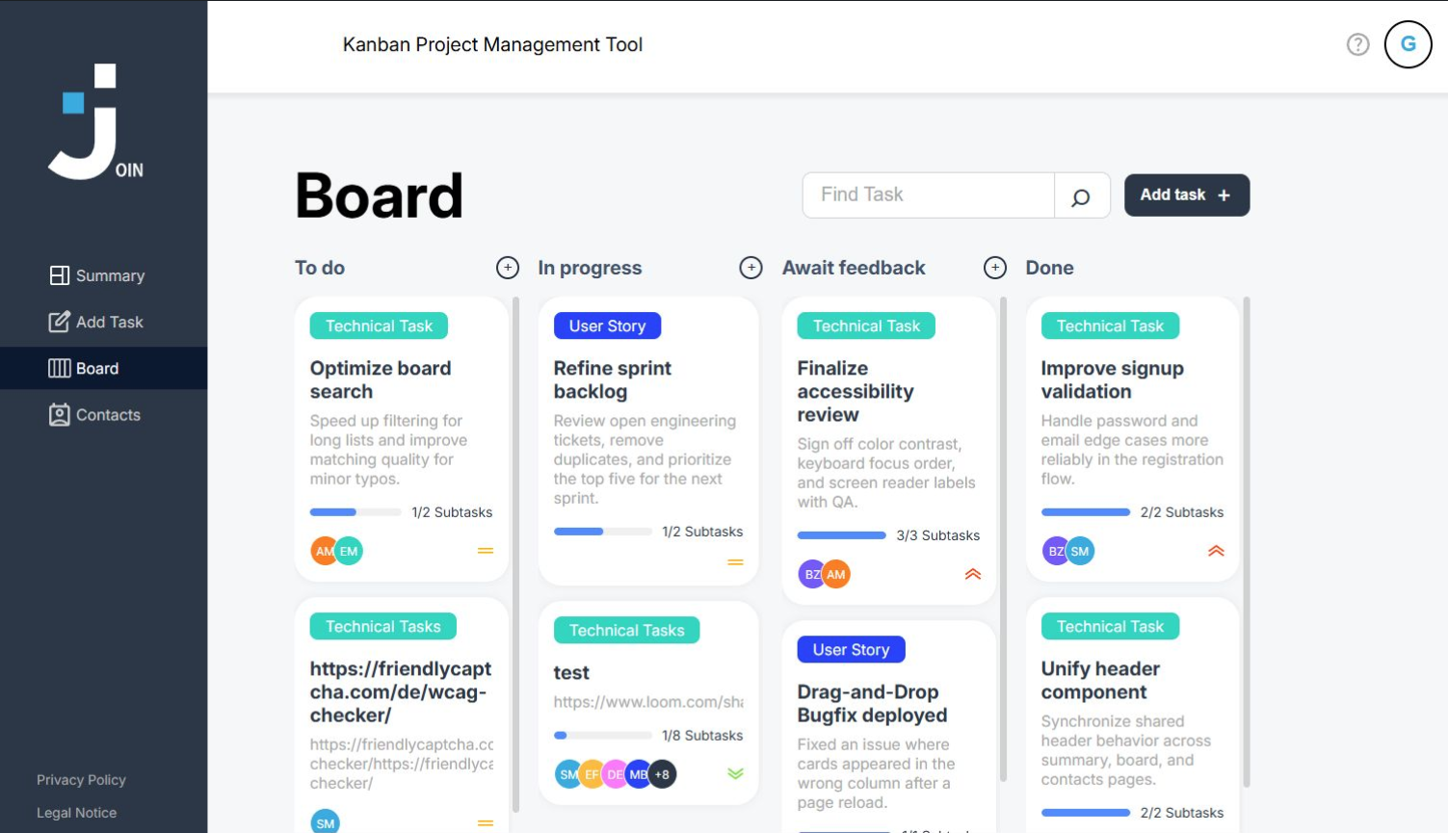
Task: Open the Improve signup validation card title
Action: click(1113, 379)
